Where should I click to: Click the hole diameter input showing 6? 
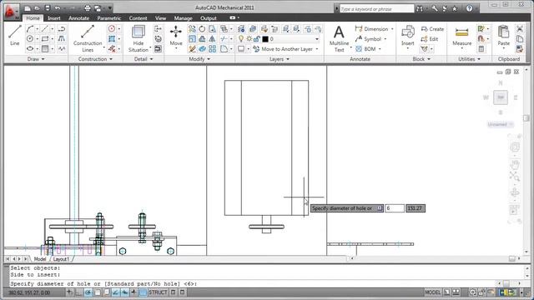[395, 208]
